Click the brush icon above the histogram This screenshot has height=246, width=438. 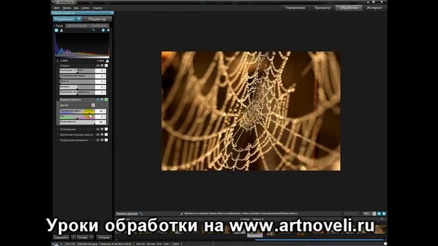[93, 30]
